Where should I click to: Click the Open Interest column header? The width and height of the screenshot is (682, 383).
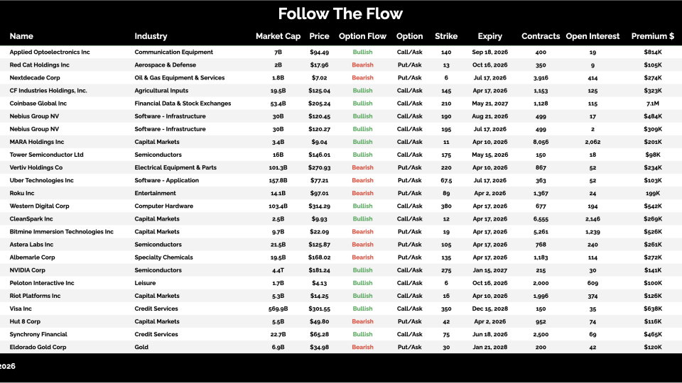click(592, 36)
